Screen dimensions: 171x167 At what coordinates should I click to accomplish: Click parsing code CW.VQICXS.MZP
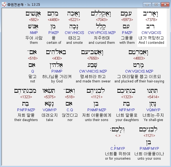point(139,71)
